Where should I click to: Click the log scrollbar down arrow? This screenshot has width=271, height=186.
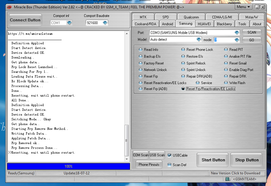pyautogui.click(x=127, y=159)
